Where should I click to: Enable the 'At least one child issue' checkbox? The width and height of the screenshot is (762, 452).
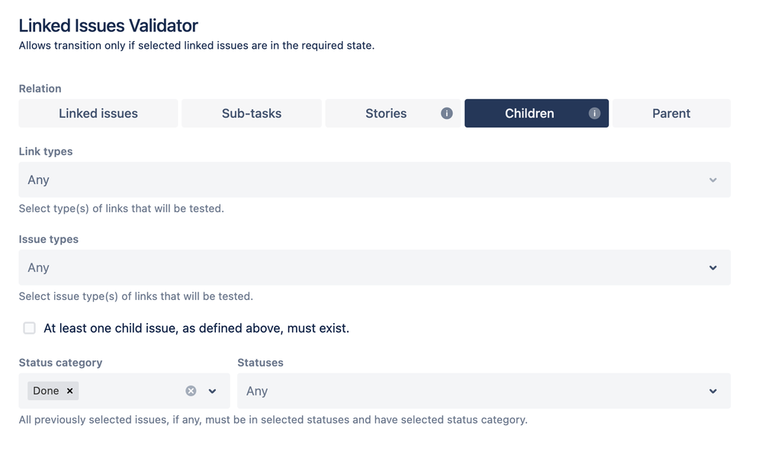click(x=29, y=328)
